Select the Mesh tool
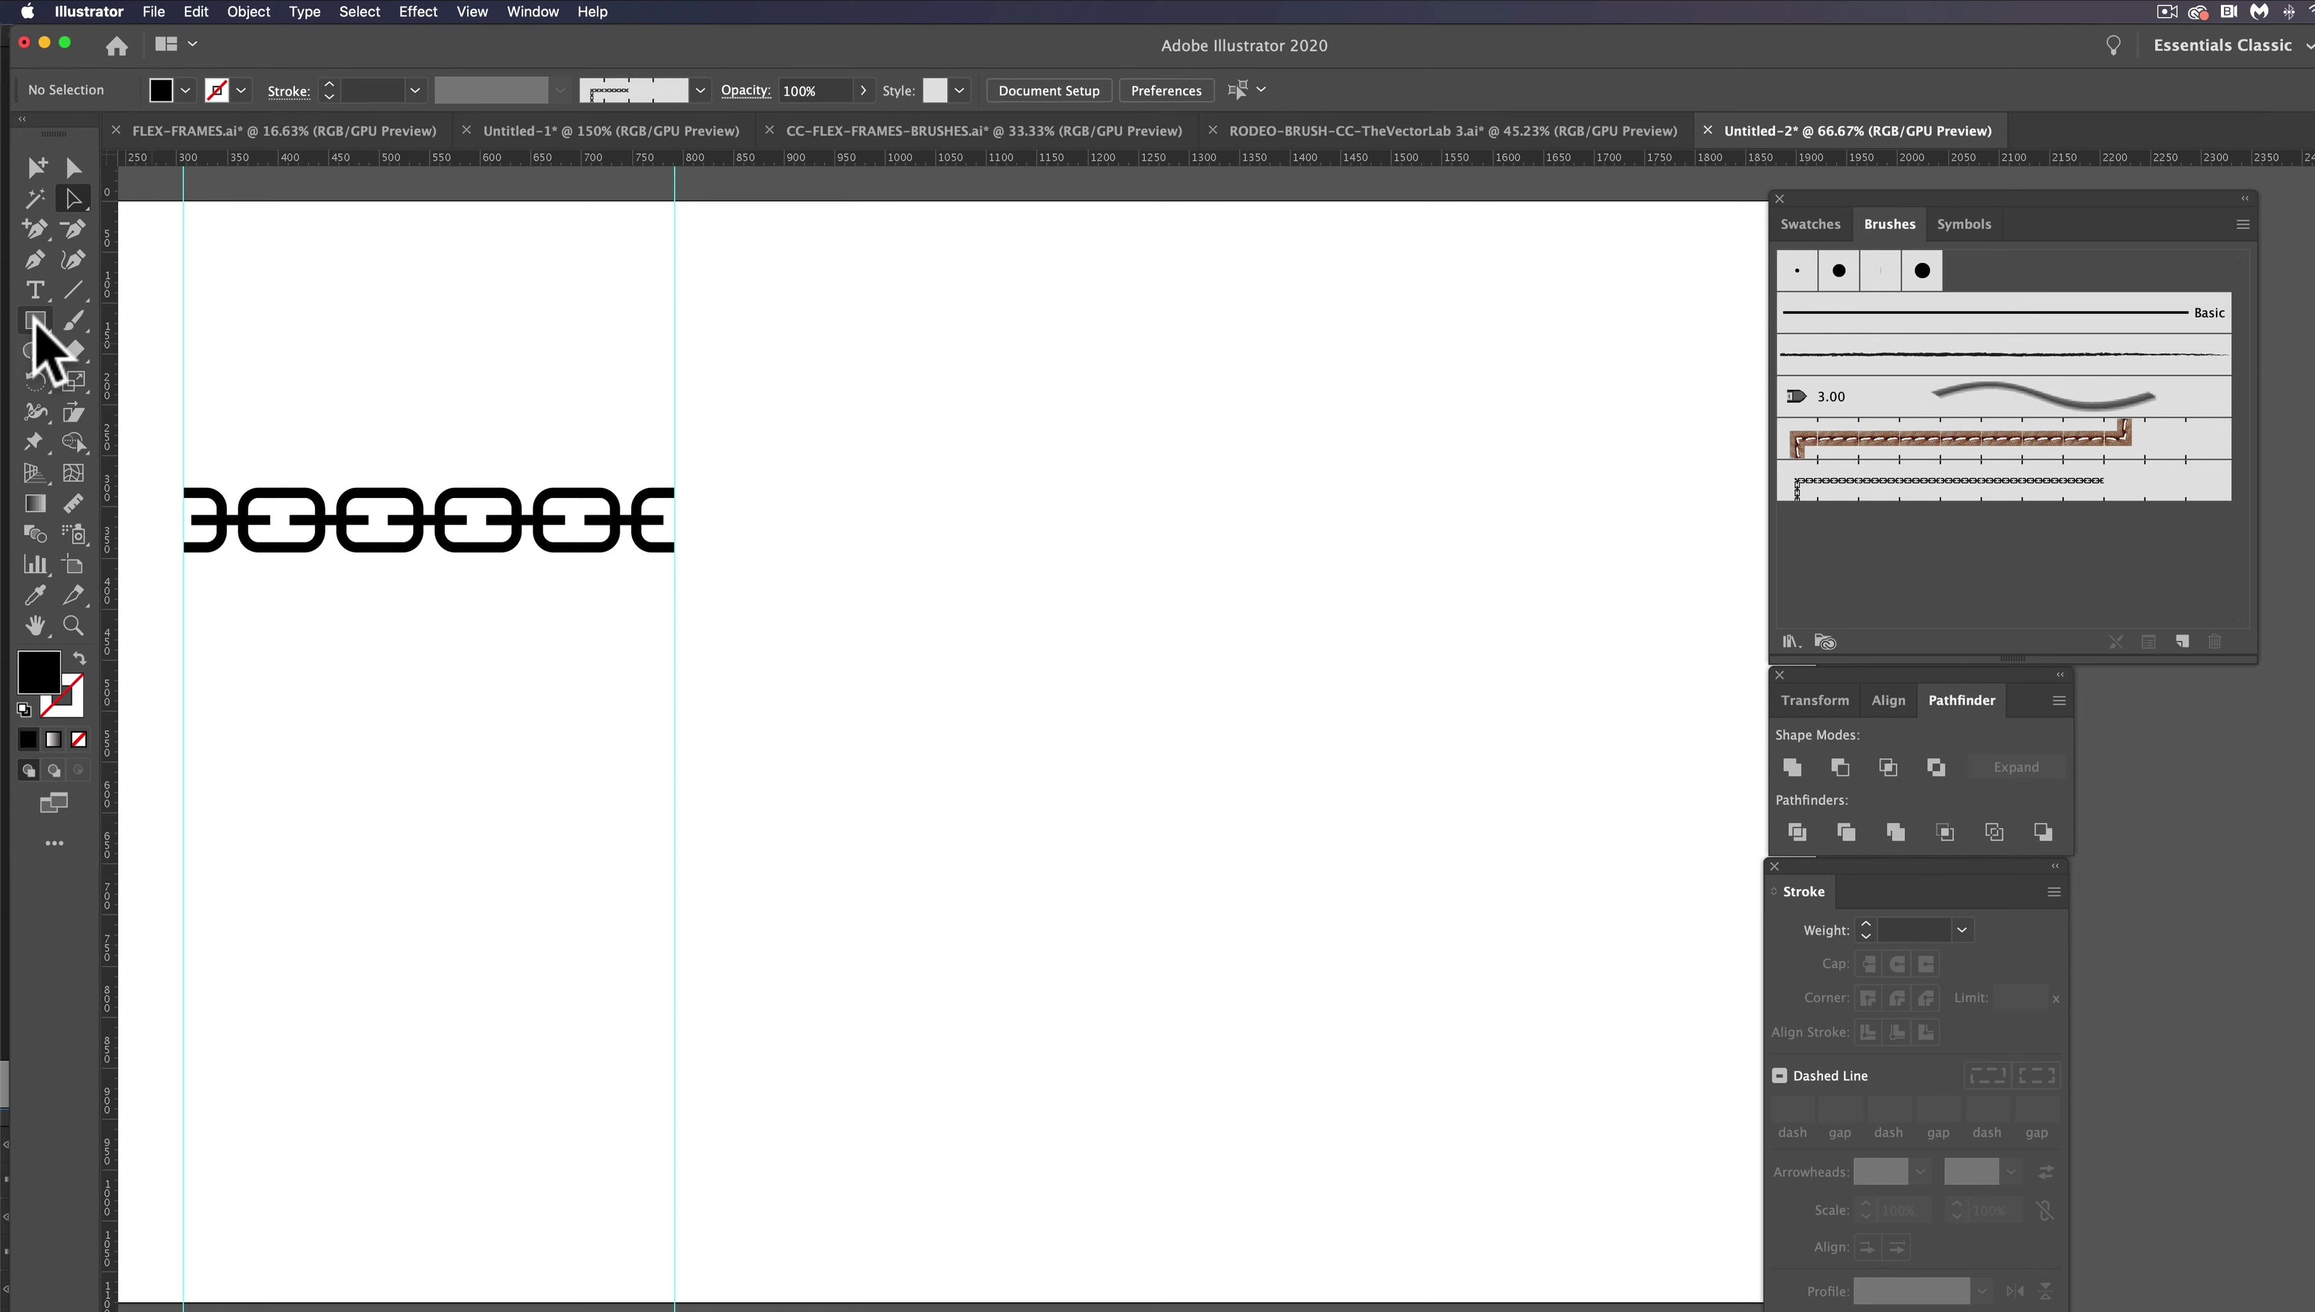Viewport: 2315px width, 1312px height. (x=73, y=473)
